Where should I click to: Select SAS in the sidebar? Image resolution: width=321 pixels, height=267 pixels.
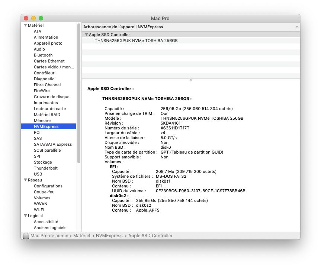[38, 138]
